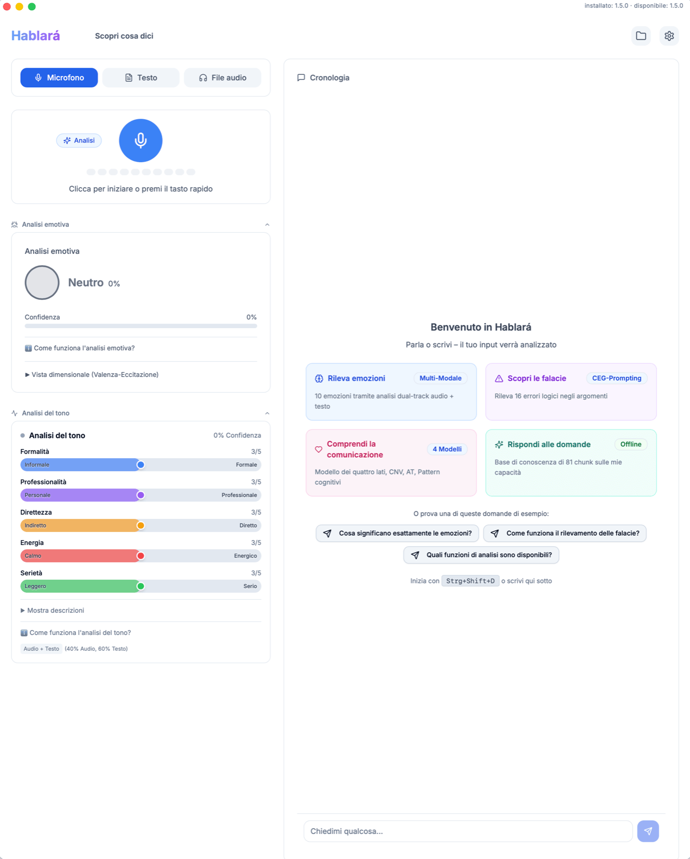Expand Vista dimensionale (Valenza-Eccitazione)
690x859 pixels.
coord(92,374)
